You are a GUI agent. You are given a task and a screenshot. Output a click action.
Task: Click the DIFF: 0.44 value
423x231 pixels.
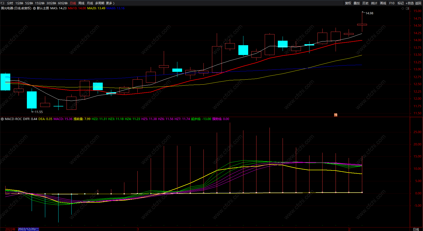30,119
